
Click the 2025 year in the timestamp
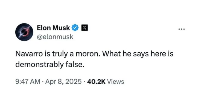click(x=73, y=81)
